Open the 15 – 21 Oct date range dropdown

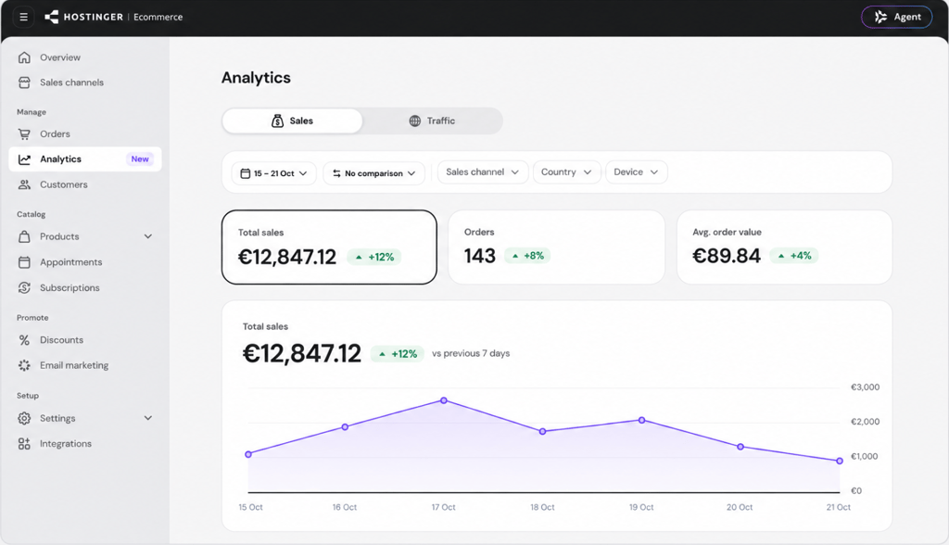tap(274, 173)
